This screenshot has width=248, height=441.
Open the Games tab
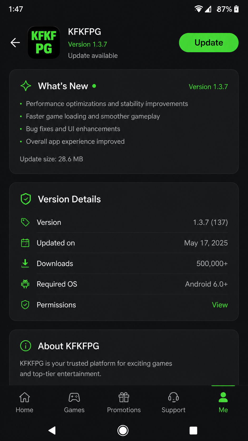coord(74,402)
